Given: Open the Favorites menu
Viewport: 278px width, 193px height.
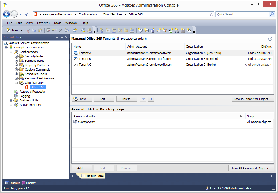Looking at the screenshot, I should (43, 23).
